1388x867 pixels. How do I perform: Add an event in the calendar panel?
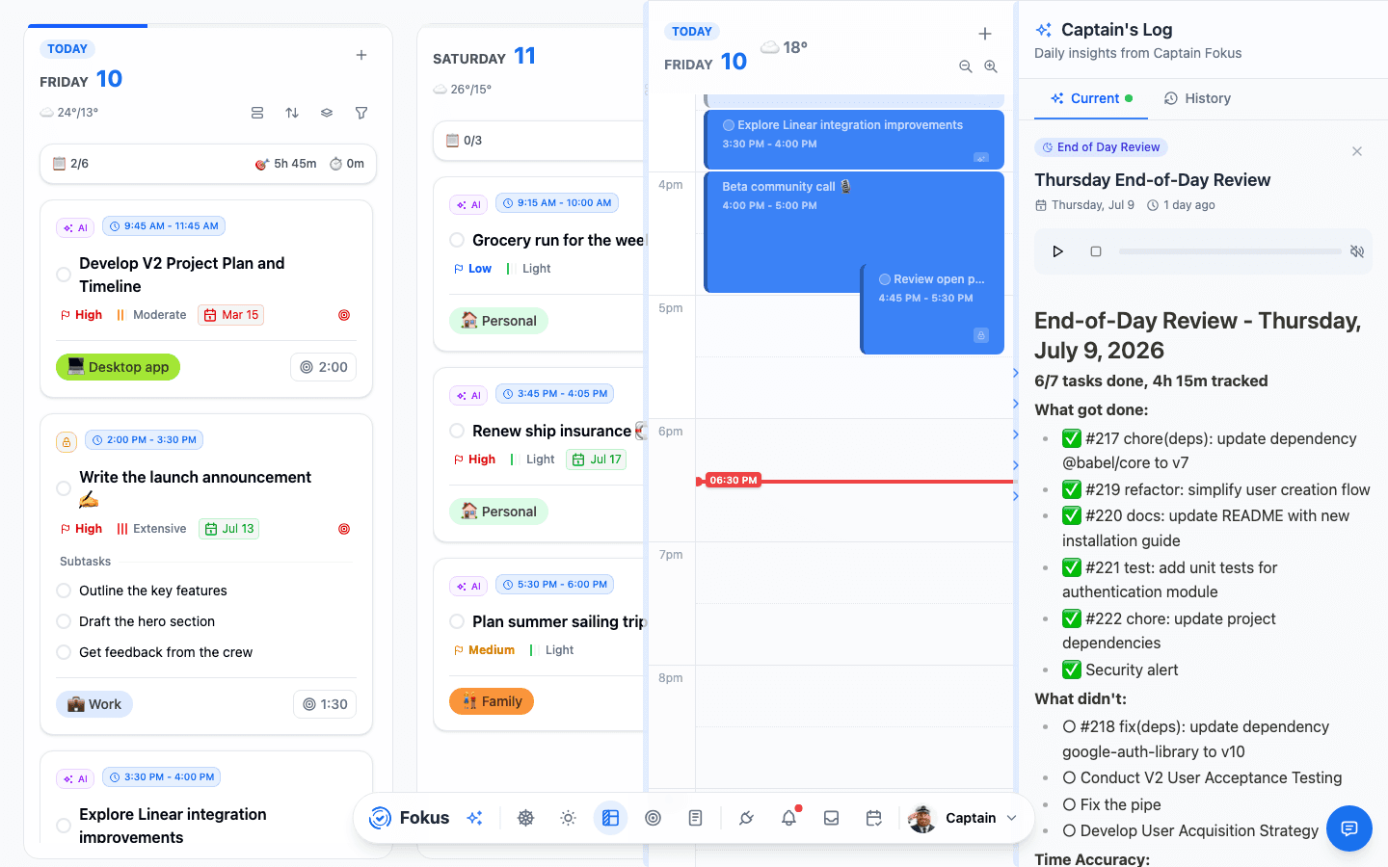985,34
